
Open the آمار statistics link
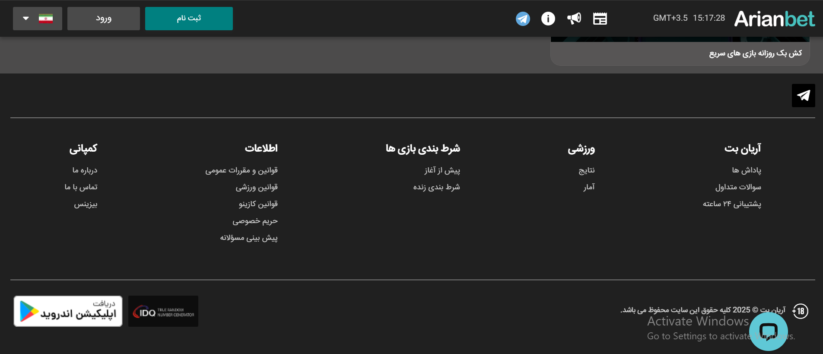[x=589, y=187]
